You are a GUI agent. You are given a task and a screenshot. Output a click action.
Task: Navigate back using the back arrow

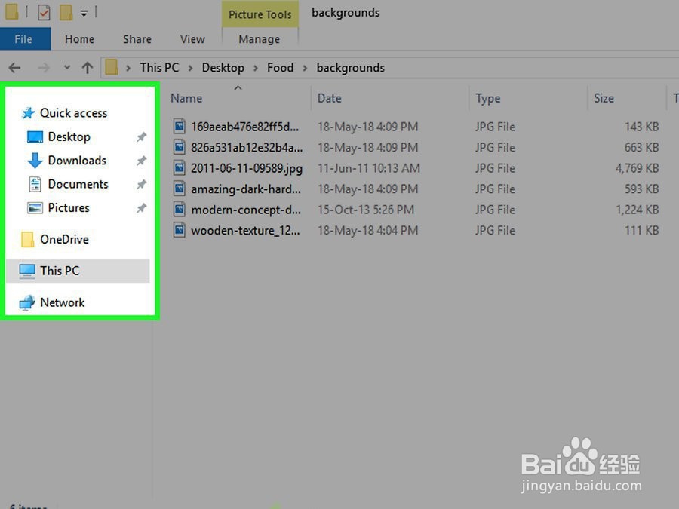14,67
